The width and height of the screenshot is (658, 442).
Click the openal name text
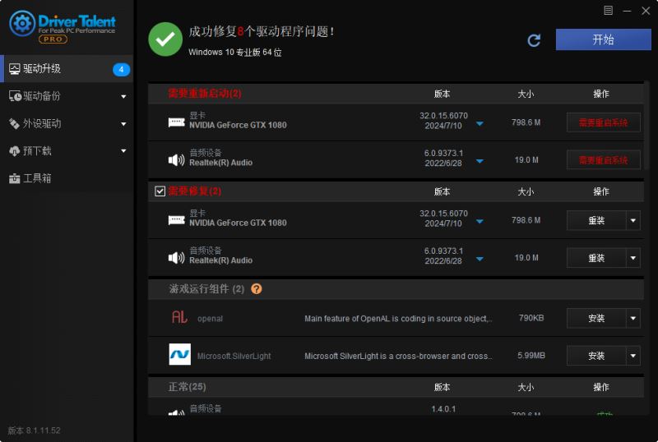point(210,319)
